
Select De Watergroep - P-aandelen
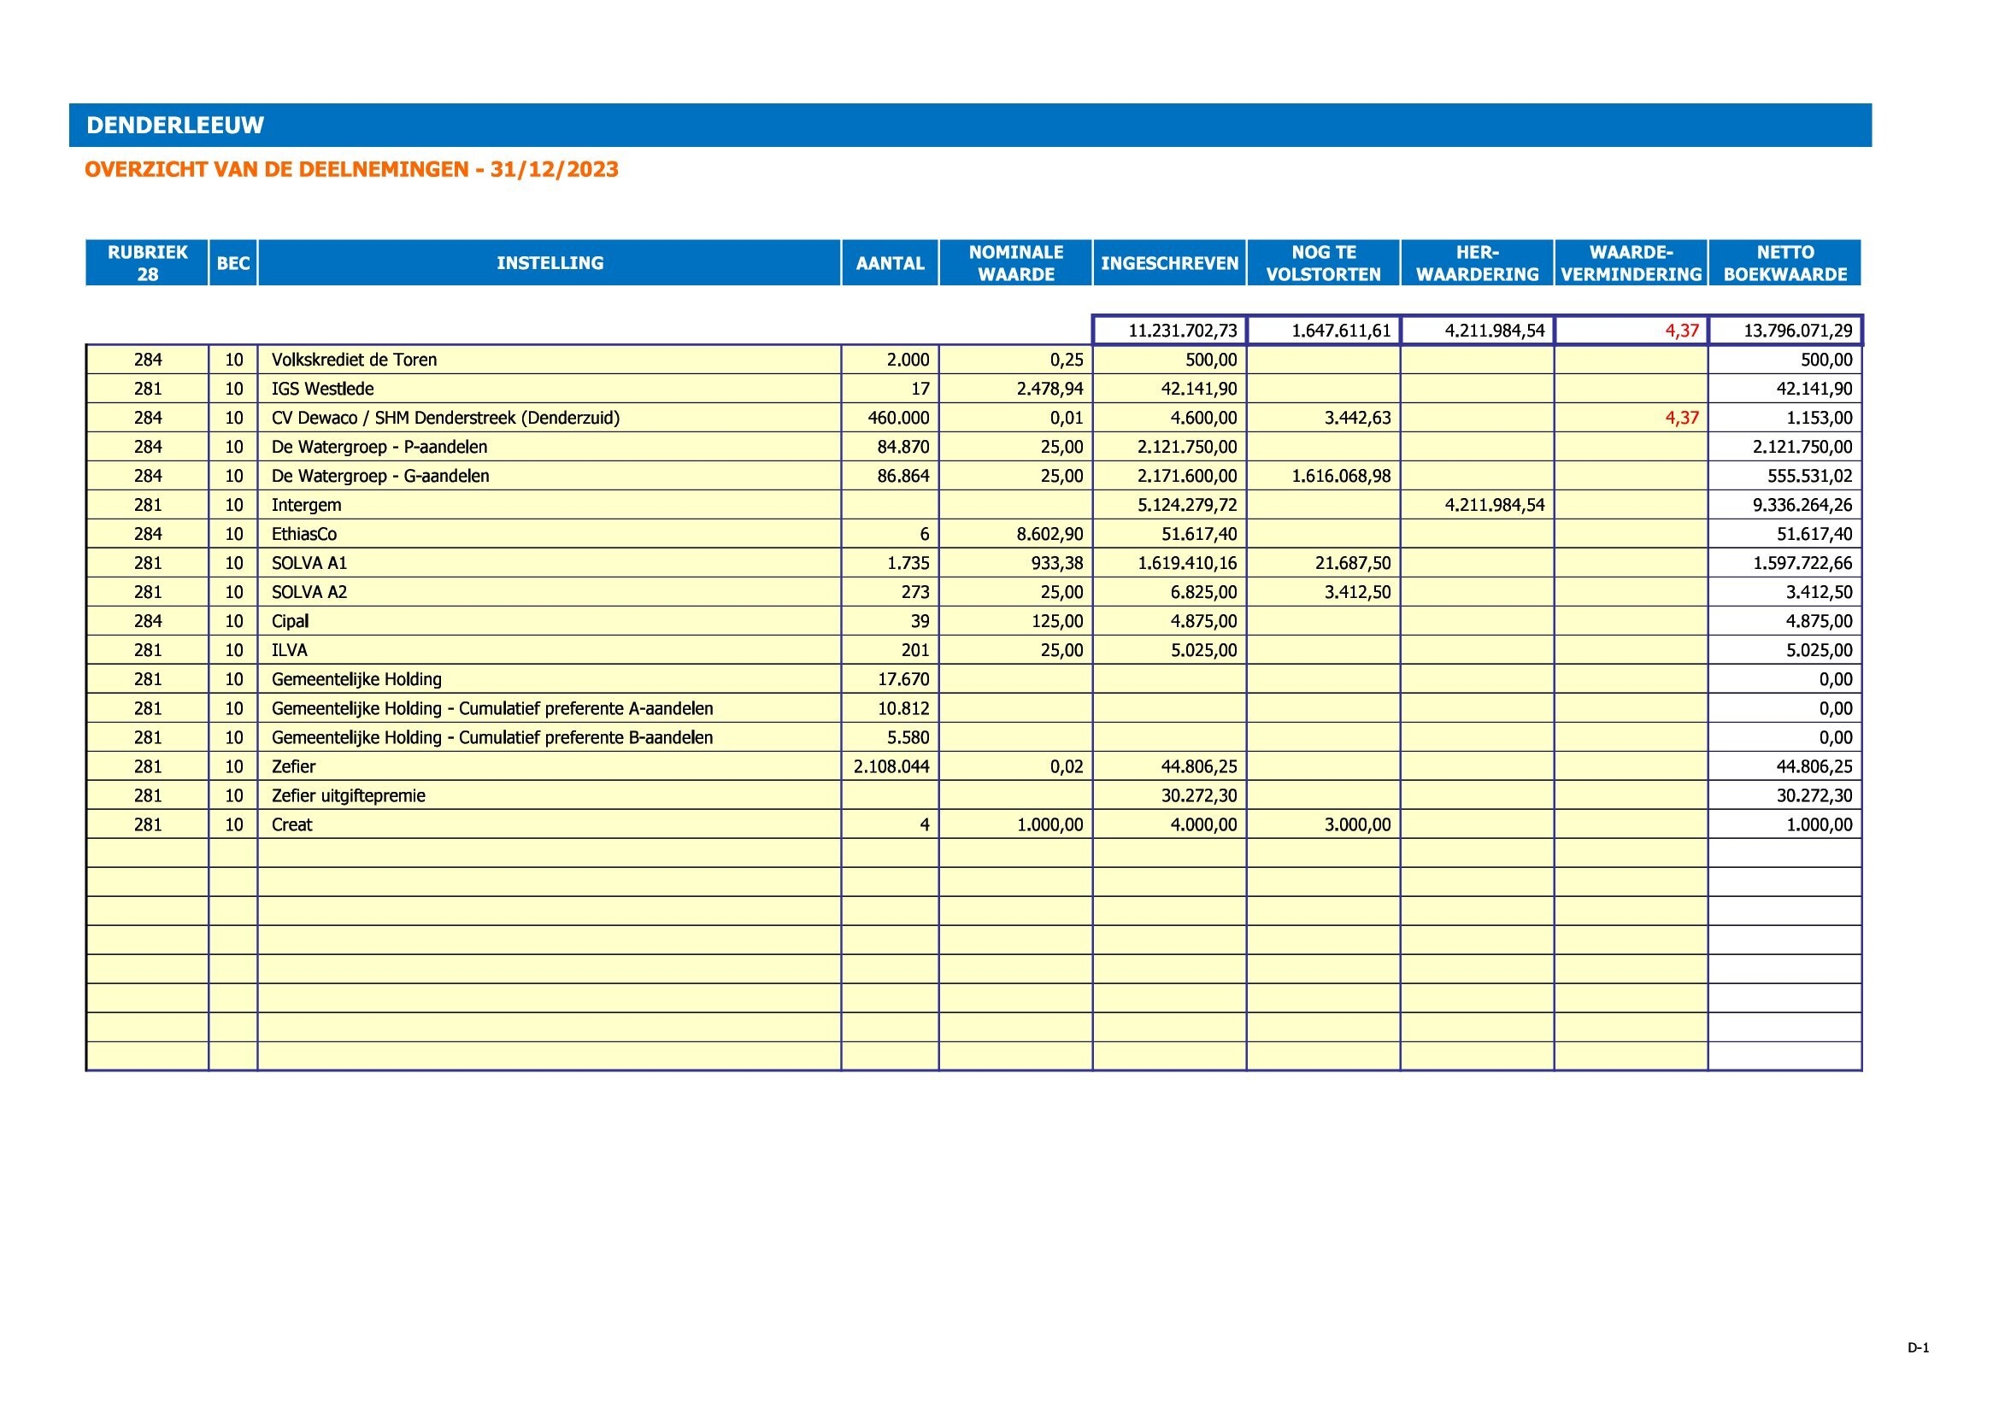pyautogui.click(x=550, y=447)
